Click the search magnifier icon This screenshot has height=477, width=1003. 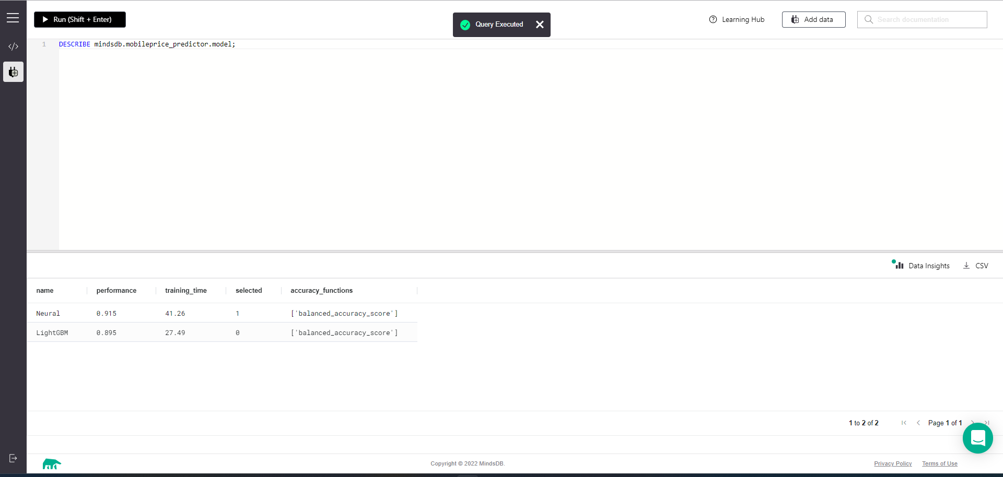click(x=869, y=19)
